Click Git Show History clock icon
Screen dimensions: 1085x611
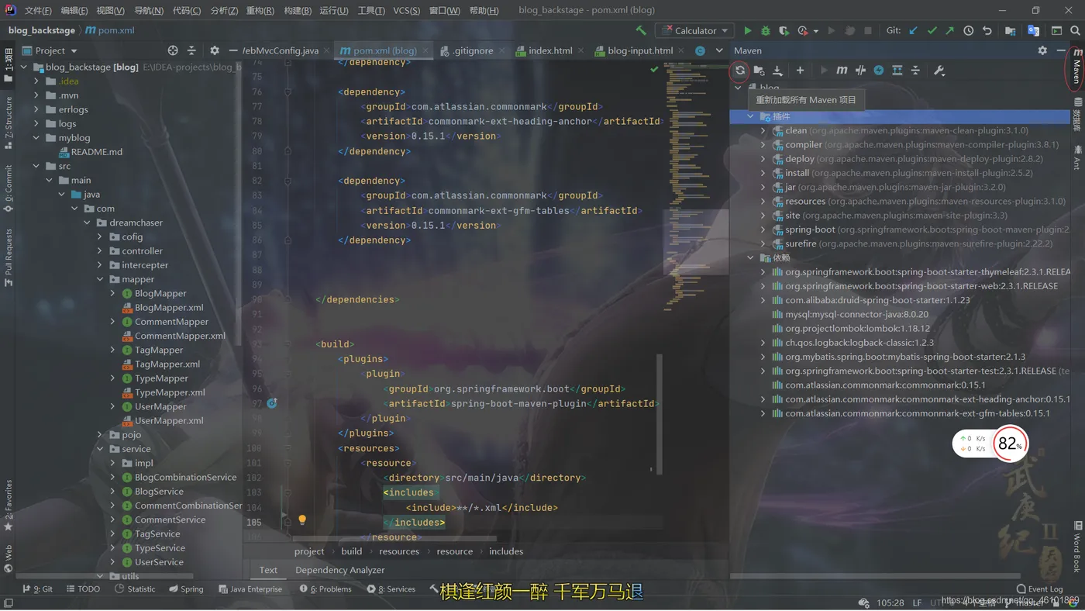click(x=969, y=31)
